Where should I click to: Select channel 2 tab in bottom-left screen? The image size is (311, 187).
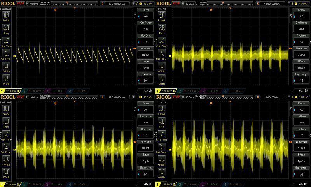(33, 185)
